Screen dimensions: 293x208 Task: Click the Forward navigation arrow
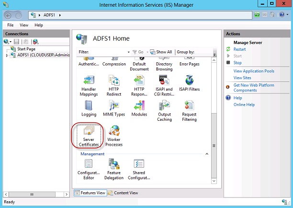point(18,15)
